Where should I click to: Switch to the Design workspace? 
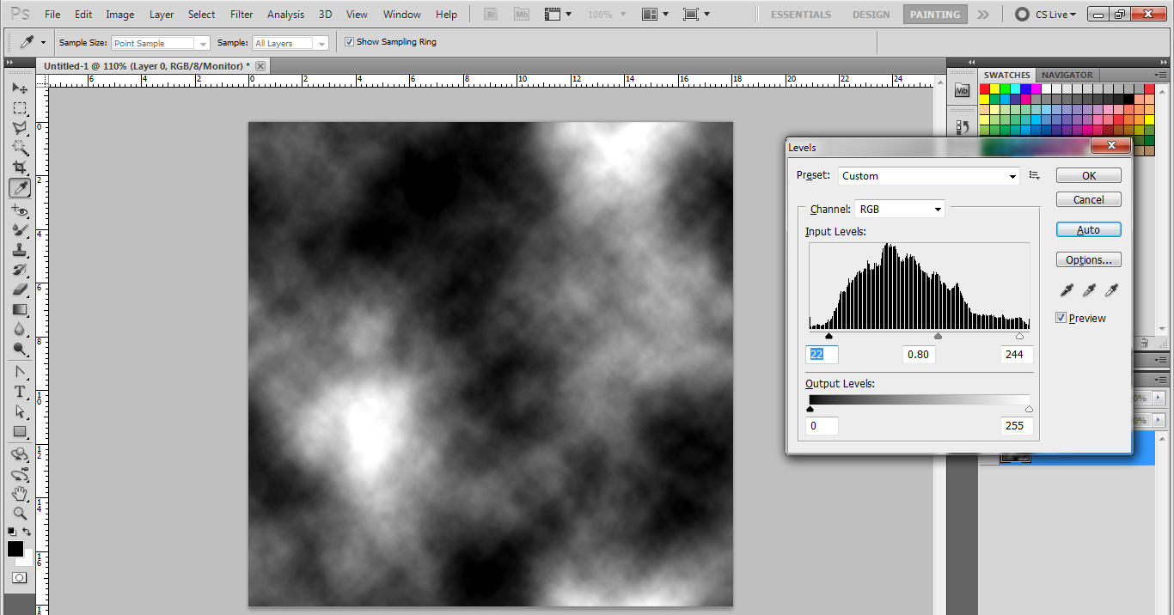tap(871, 15)
